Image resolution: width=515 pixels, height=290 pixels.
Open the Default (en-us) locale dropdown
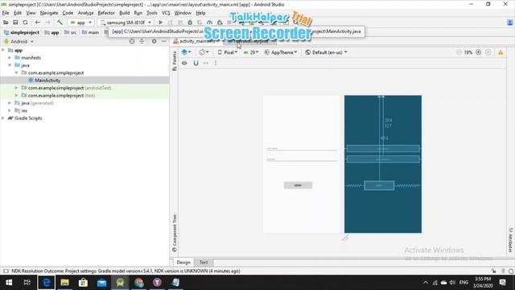pos(326,52)
